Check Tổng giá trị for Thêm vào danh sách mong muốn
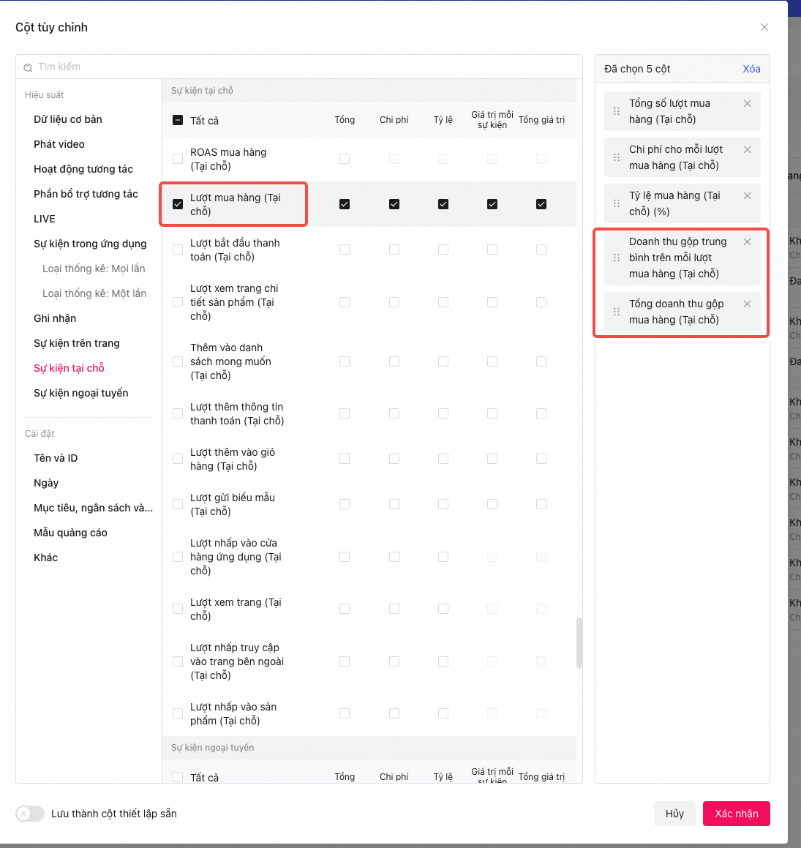 point(541,361)
